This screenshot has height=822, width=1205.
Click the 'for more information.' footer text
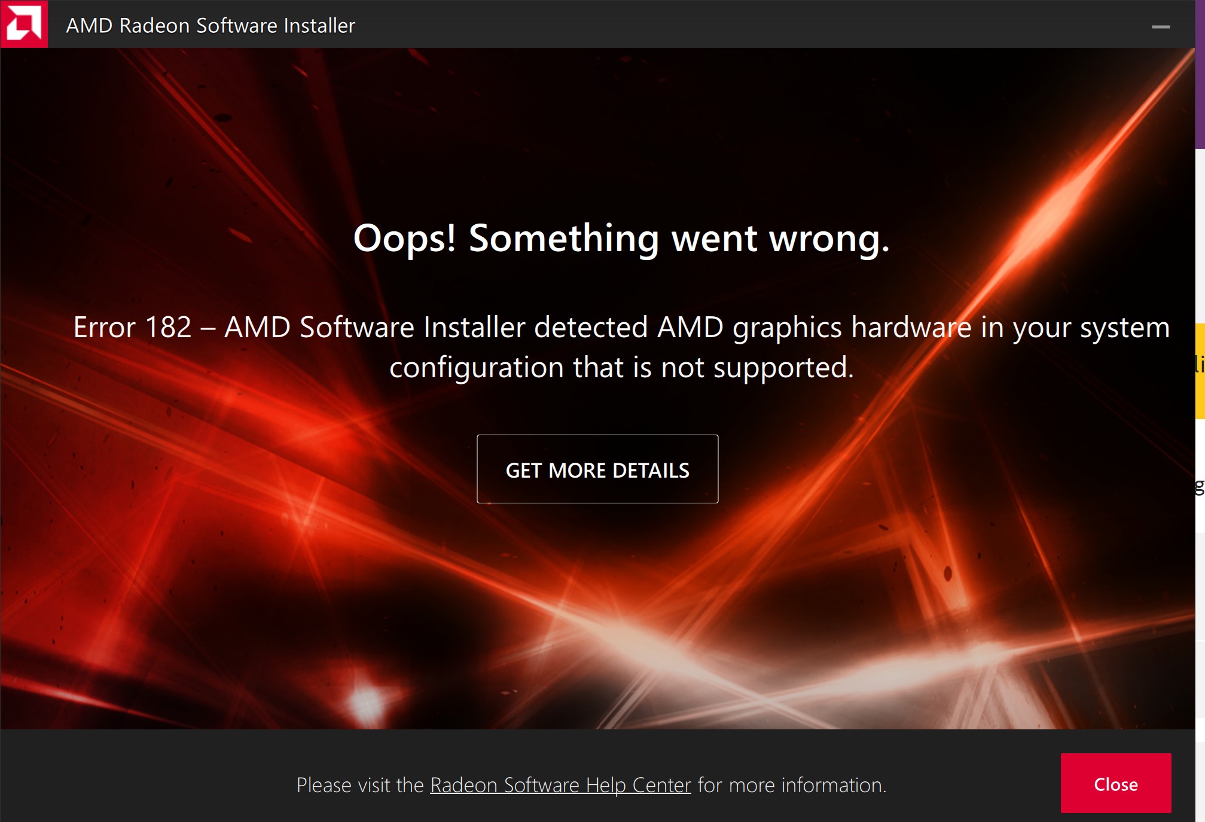792,785
